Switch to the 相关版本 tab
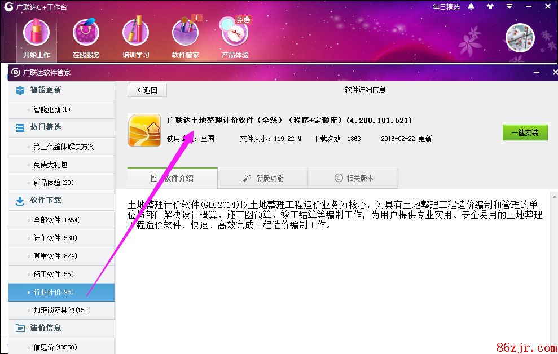The height and width of the screenshot is (354, 558). point(353,178)
